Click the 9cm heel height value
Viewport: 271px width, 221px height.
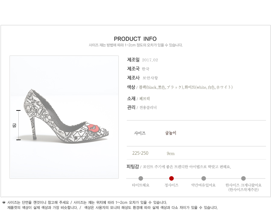pos(171,154)
